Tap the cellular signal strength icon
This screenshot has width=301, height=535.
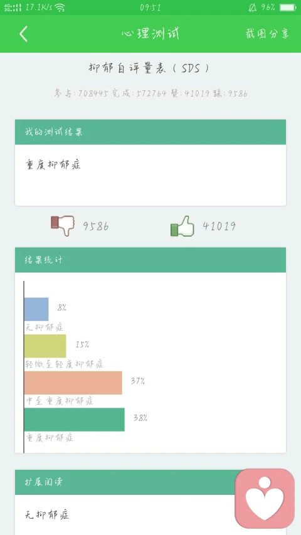point(13,8)
